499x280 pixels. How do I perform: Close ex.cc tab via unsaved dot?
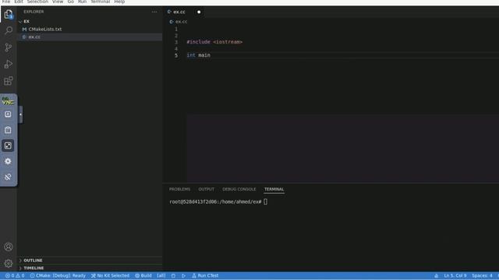point(199,12)
